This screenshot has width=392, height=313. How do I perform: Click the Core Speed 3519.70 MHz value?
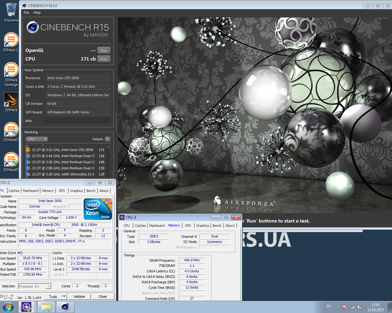pos(32,258)
